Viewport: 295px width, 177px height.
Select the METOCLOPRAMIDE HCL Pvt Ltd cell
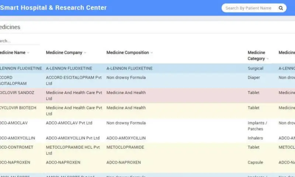73,150
